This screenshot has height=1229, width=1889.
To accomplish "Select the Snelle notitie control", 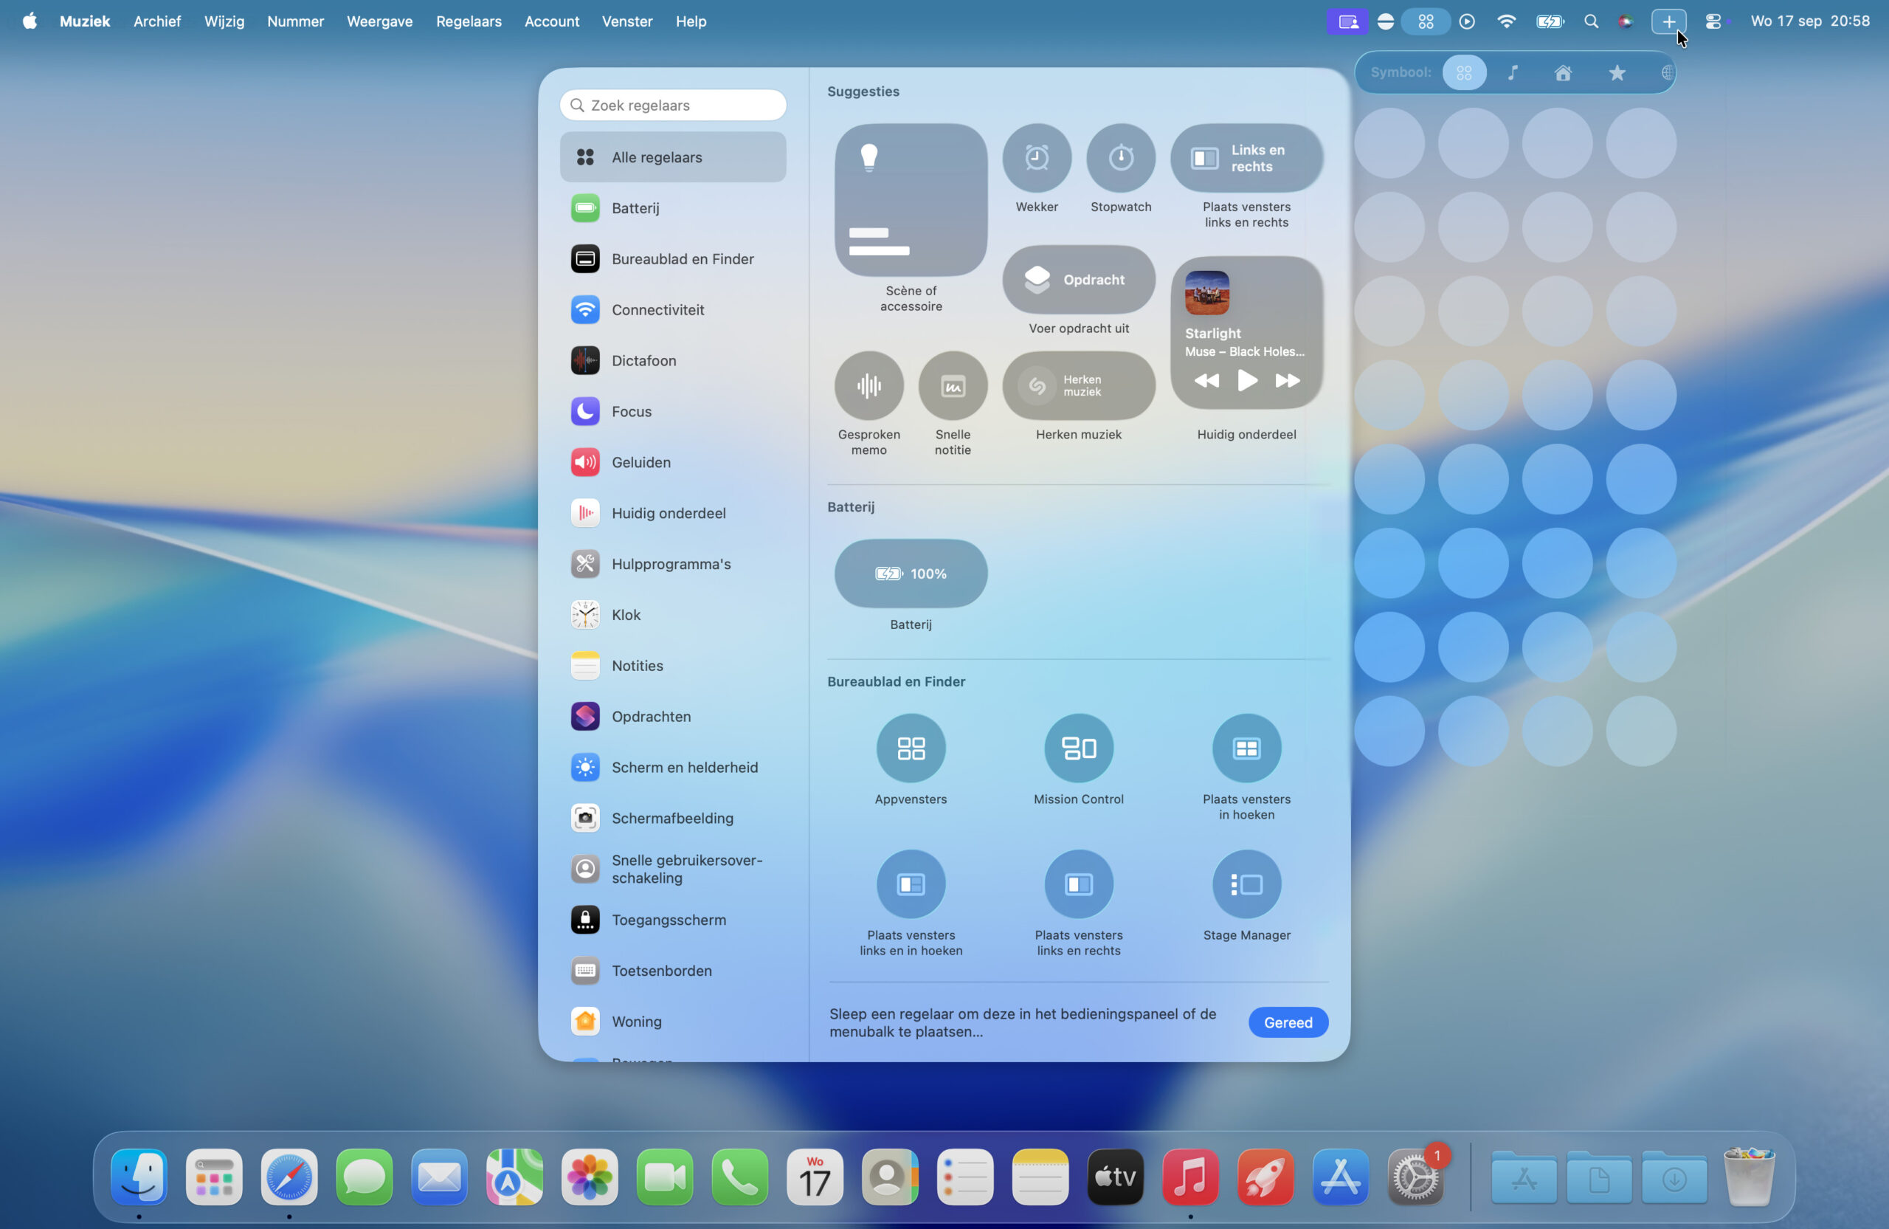I will [953, 386].
